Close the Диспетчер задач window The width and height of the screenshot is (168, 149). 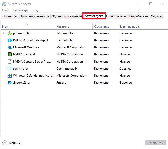coord(162,4)
